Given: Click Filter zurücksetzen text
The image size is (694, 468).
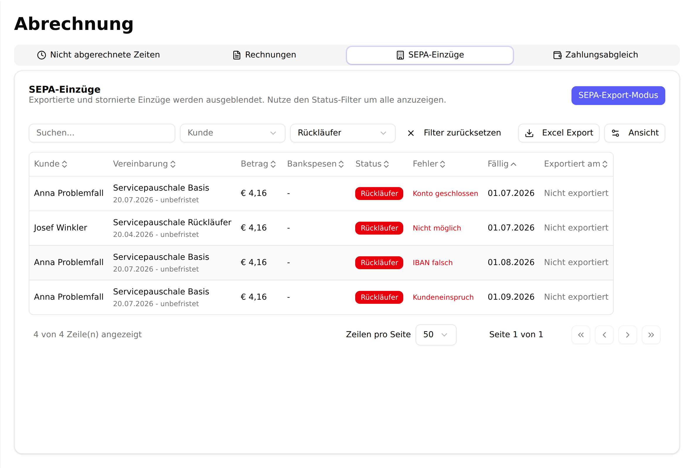Looking at the screenshot, I should click(x=462, y=133).
